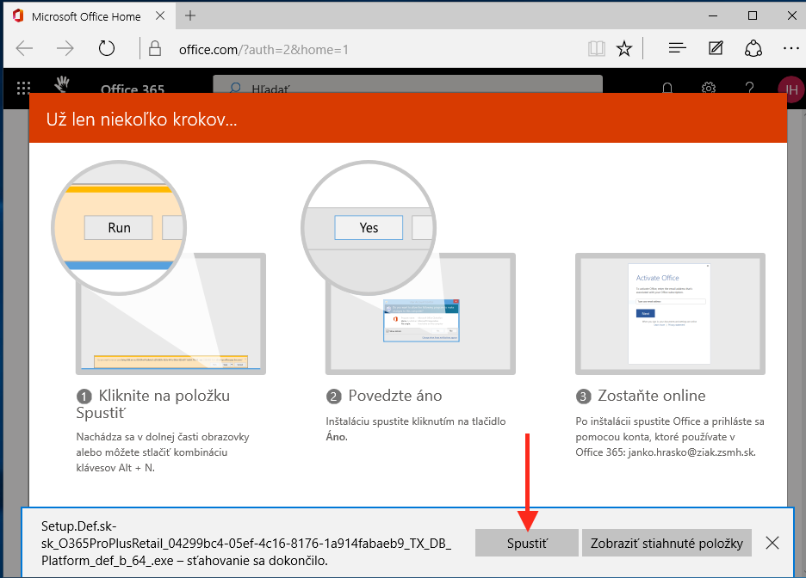Dismiss the download notification bar
Viewport: 806px width, 578px height.
772,543
